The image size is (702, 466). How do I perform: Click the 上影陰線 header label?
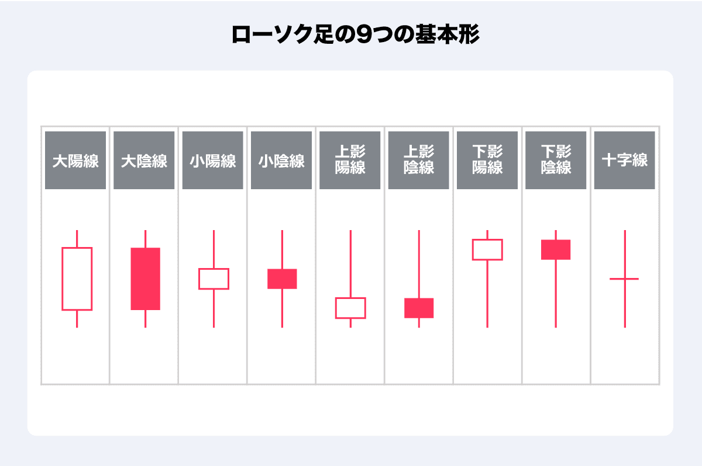[419, 161]
